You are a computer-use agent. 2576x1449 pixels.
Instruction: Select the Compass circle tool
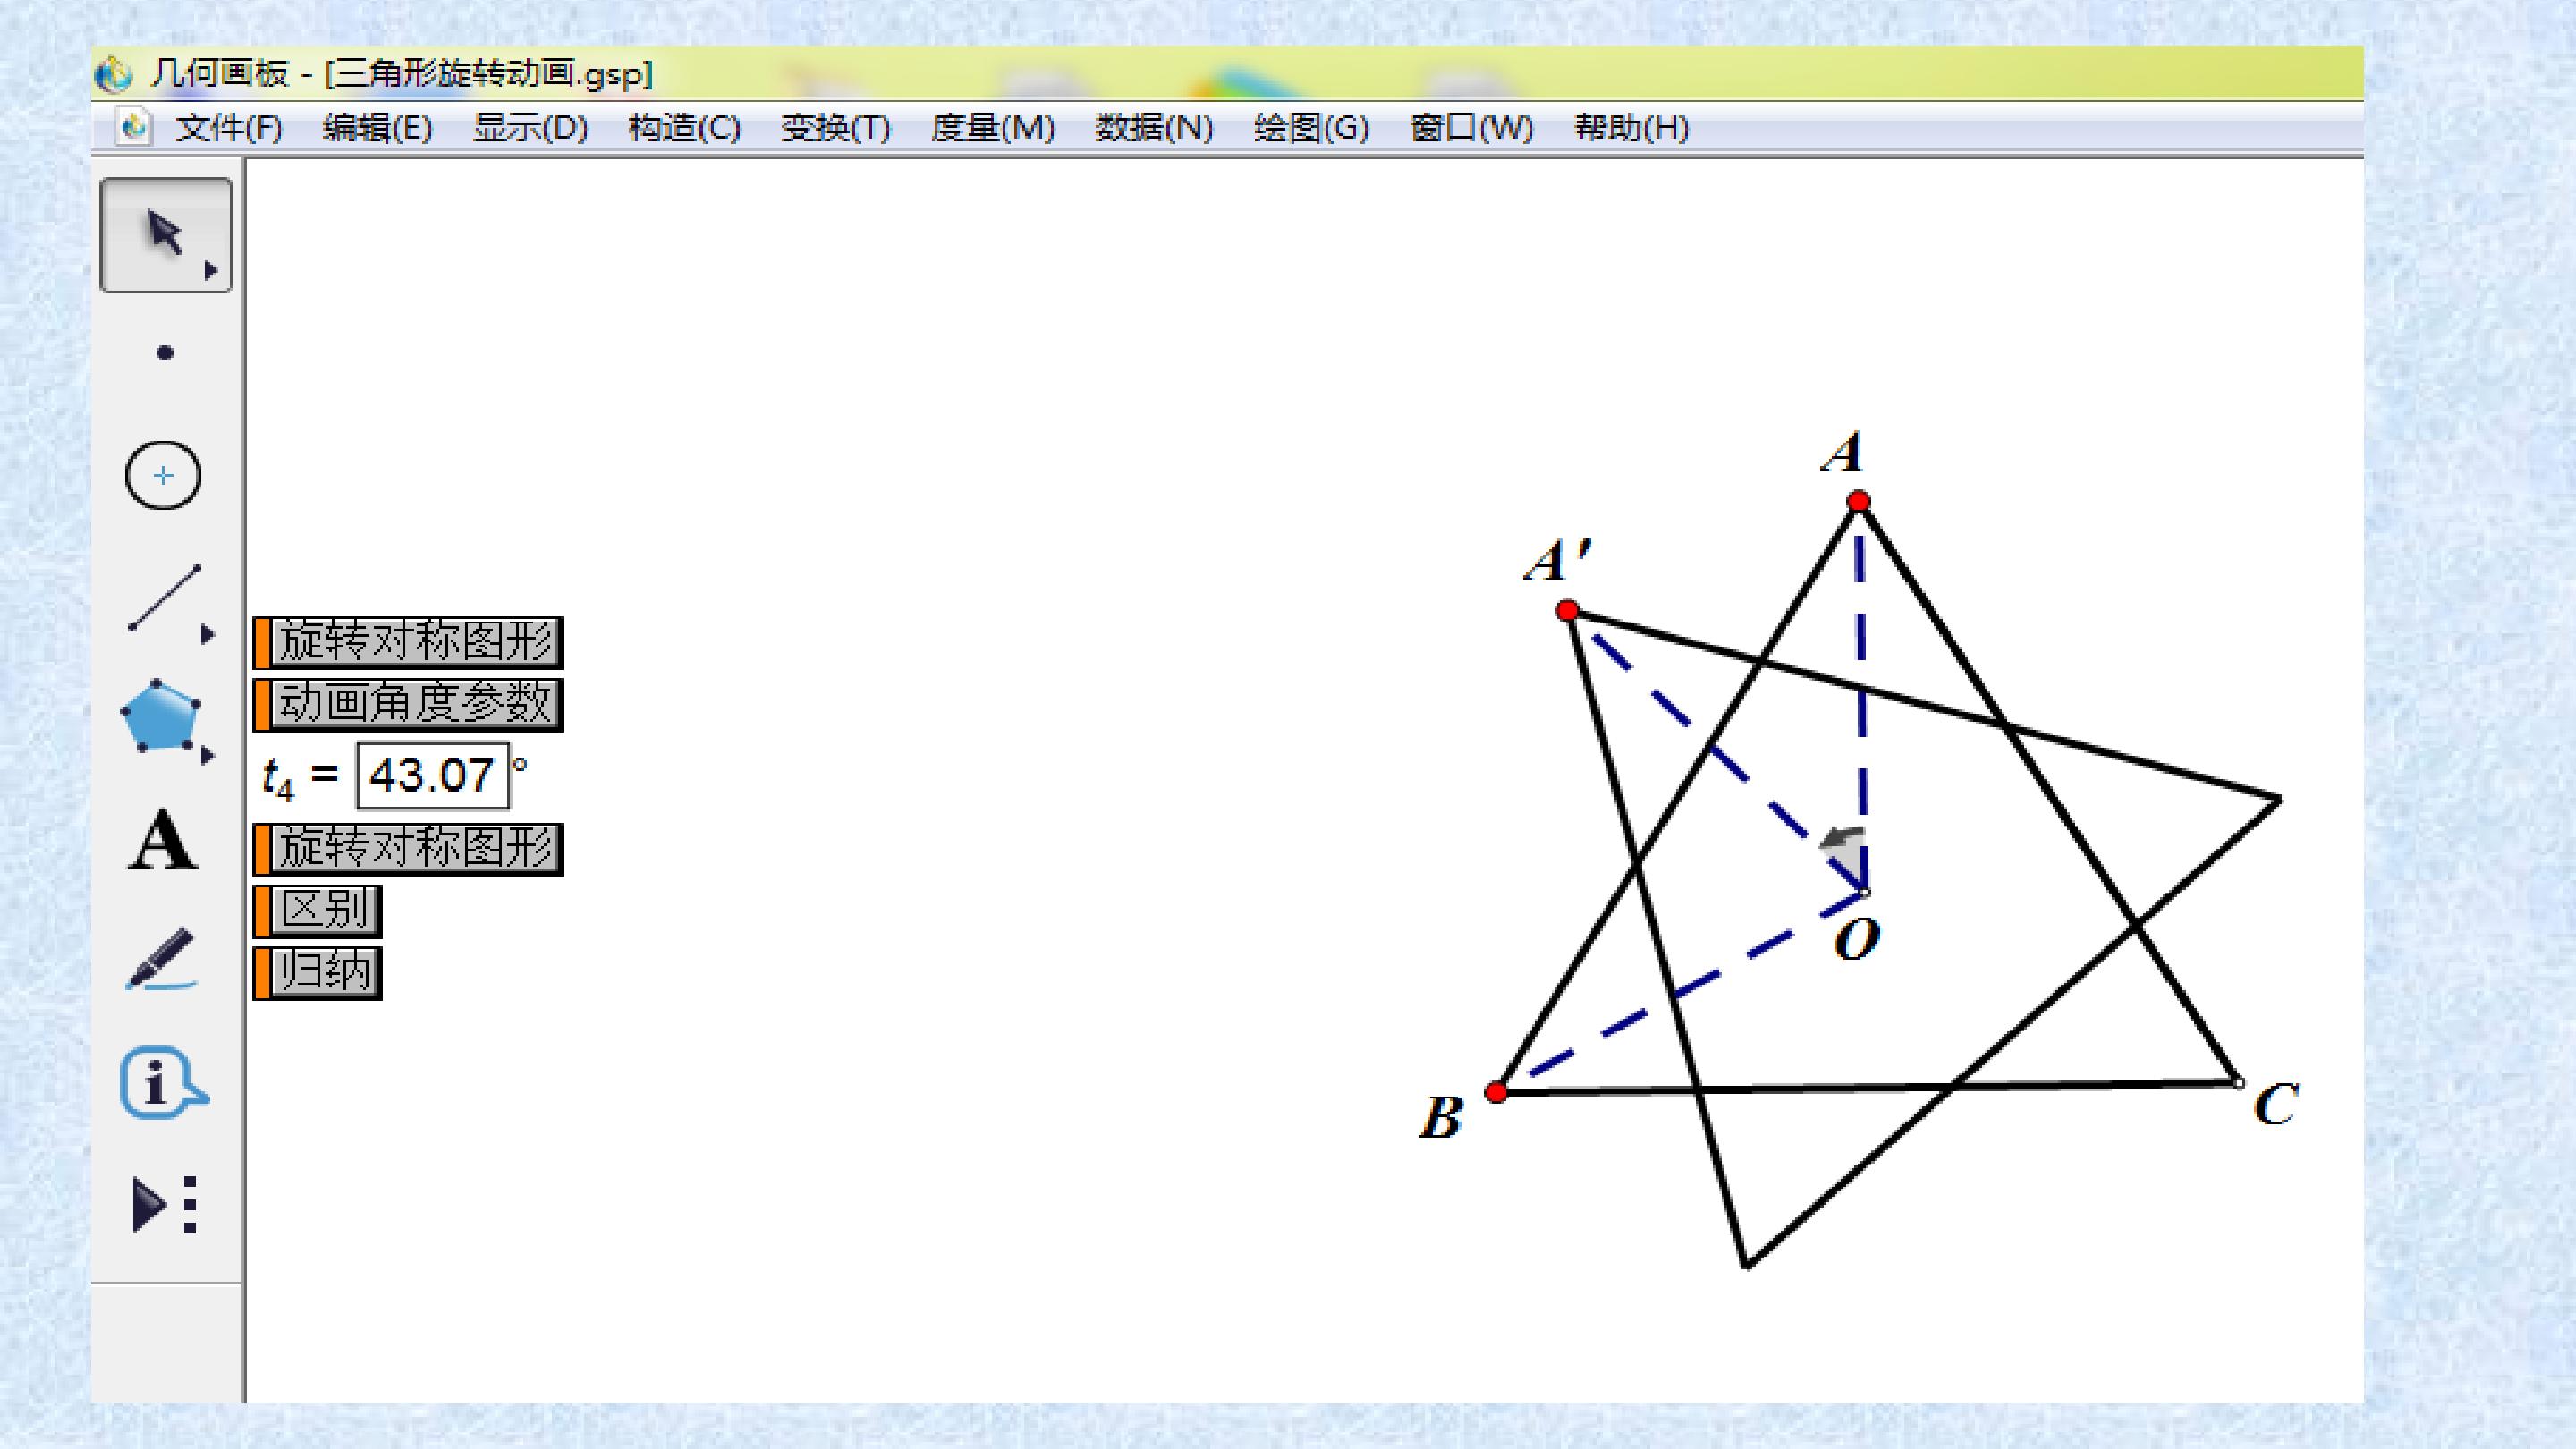click(x=163, y=475)
